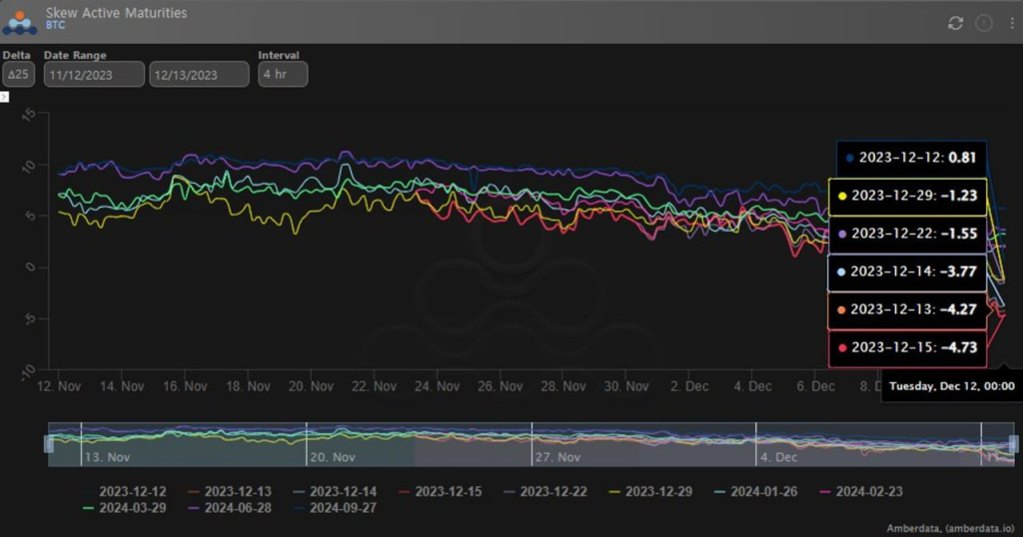Viewport: 1023px width, 537px height.
Task: Open the info circle icon in header
Action: (983, 22)
